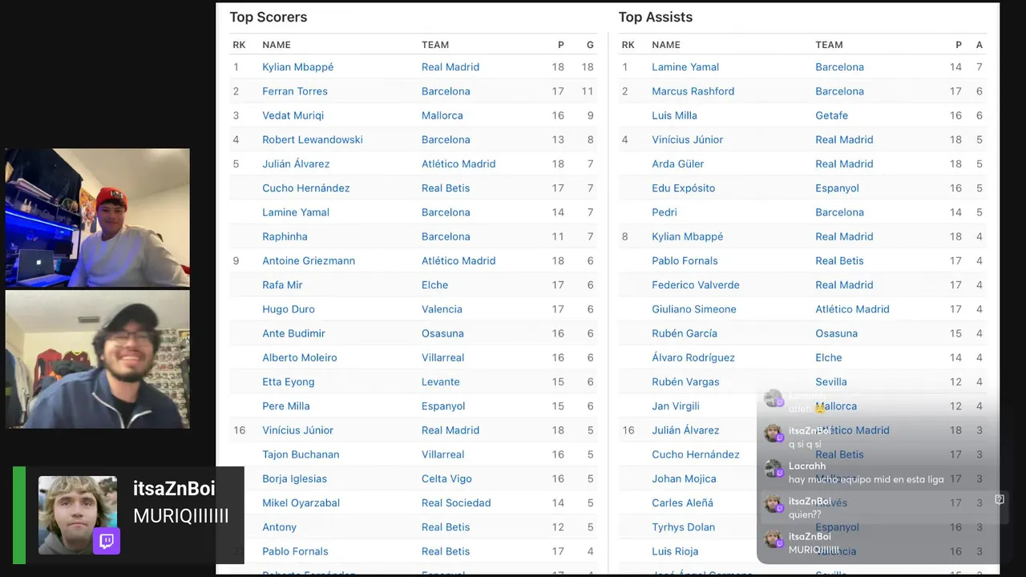Click the yellow emoji in the 'atleti' chat message
The width and height of the screenshot is (1026, 577).
(820, 409)
